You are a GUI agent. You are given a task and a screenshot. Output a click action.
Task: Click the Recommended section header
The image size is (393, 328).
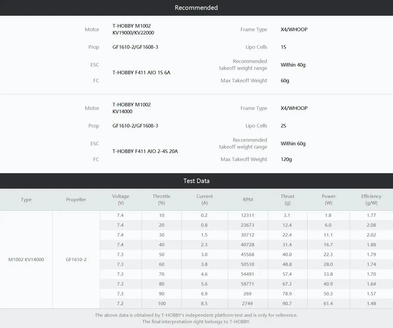pos(196,8)
